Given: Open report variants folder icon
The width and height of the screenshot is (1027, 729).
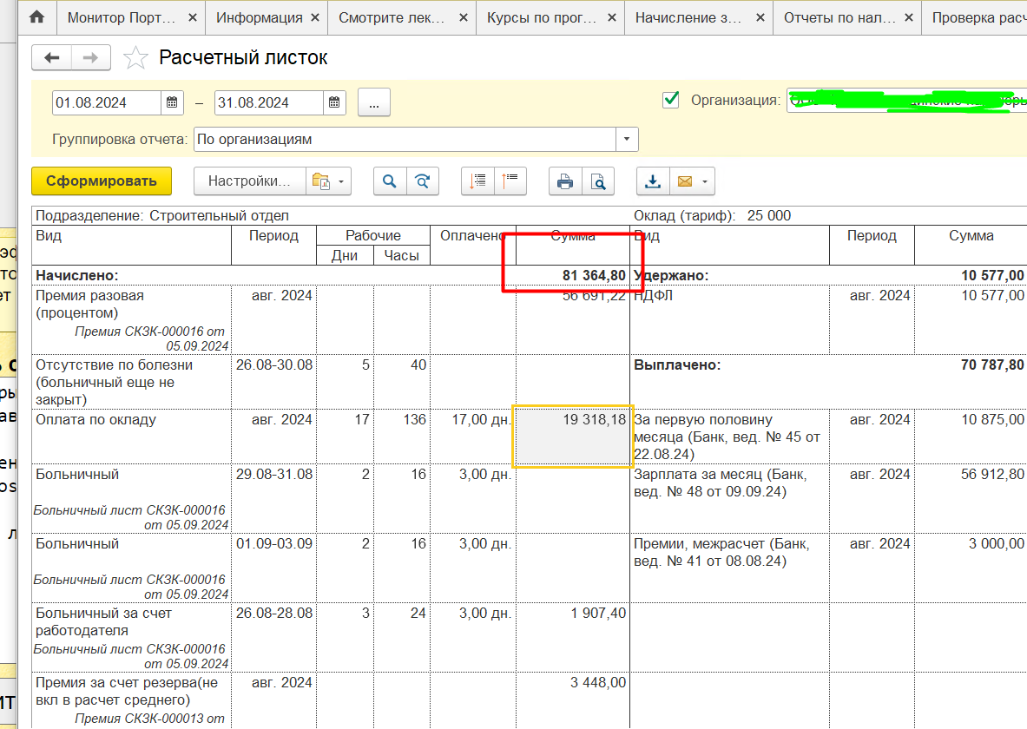Looking at the screenshot, I should (321, 181).
